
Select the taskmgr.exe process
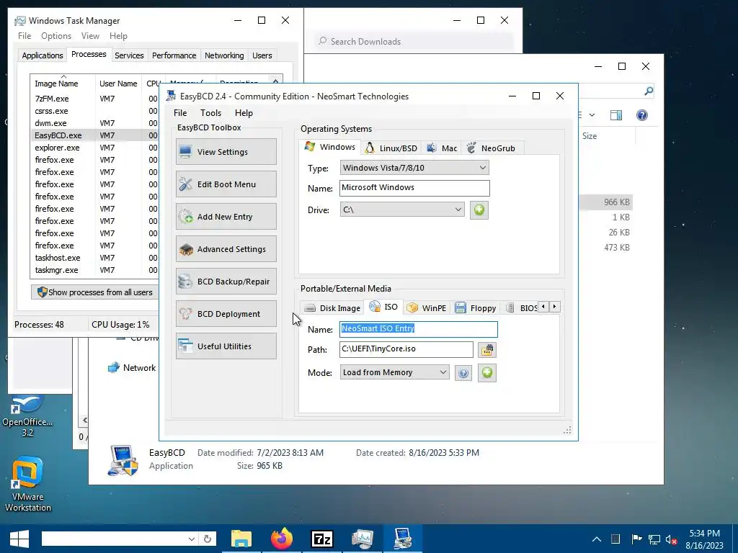94,270
